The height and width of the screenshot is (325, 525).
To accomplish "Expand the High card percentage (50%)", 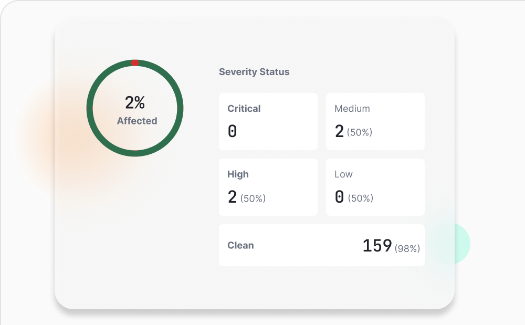I will tap(254, 198).
